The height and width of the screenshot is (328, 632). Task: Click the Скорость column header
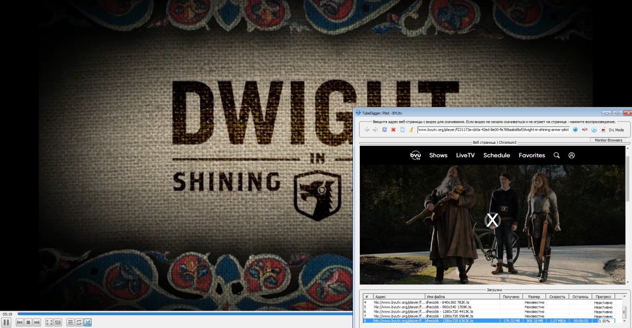point(557,296)
